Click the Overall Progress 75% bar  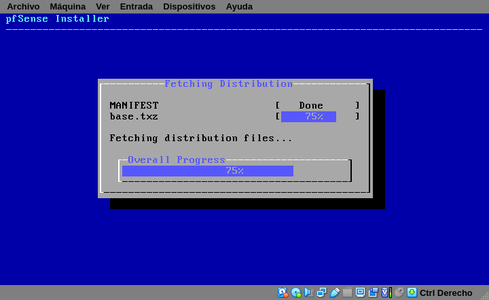(235, 171)
